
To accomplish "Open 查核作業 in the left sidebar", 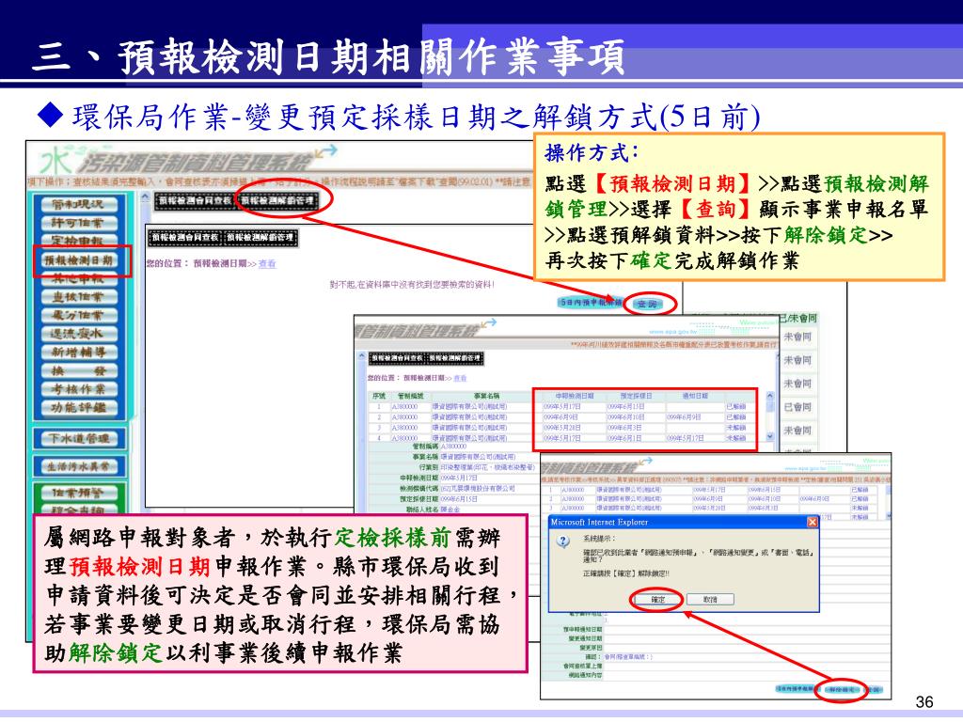I will [x=78, y=296].
